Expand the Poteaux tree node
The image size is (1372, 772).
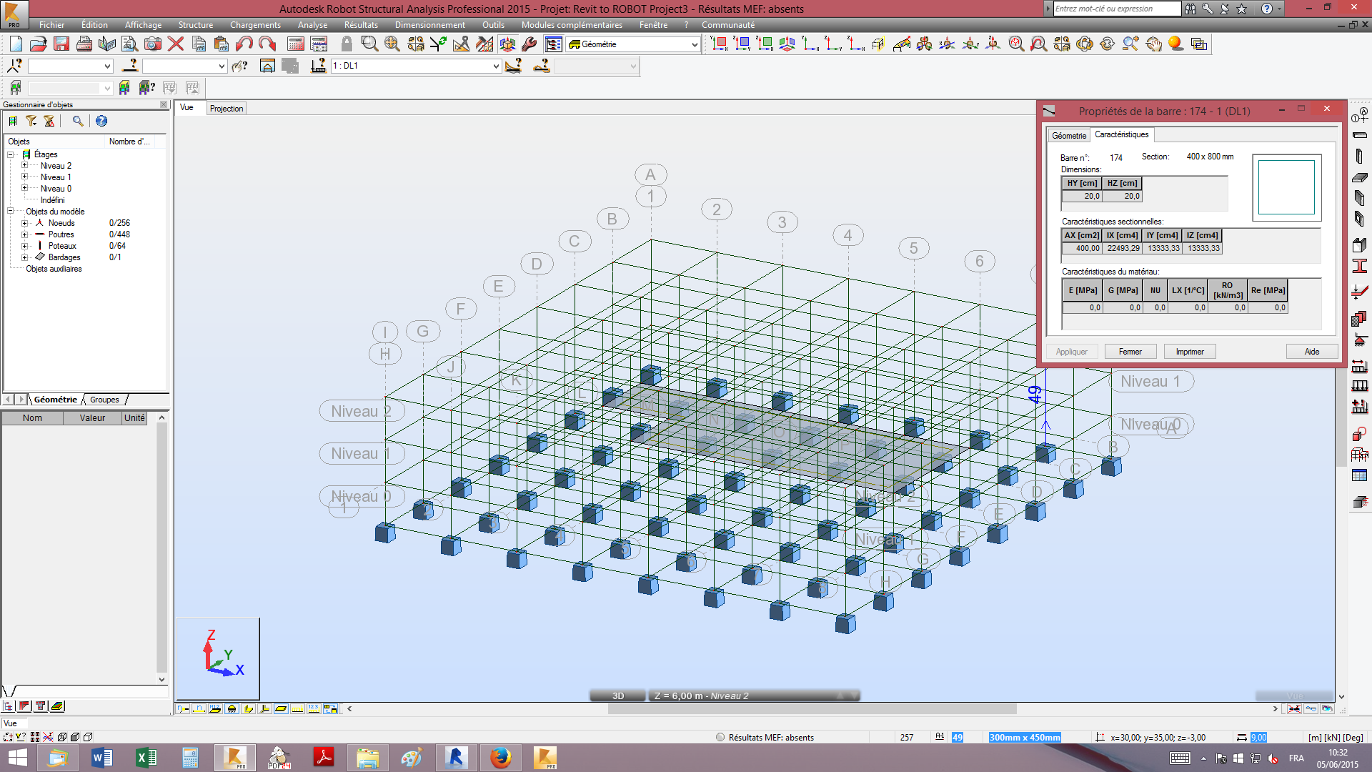click(x=24, y=246)
